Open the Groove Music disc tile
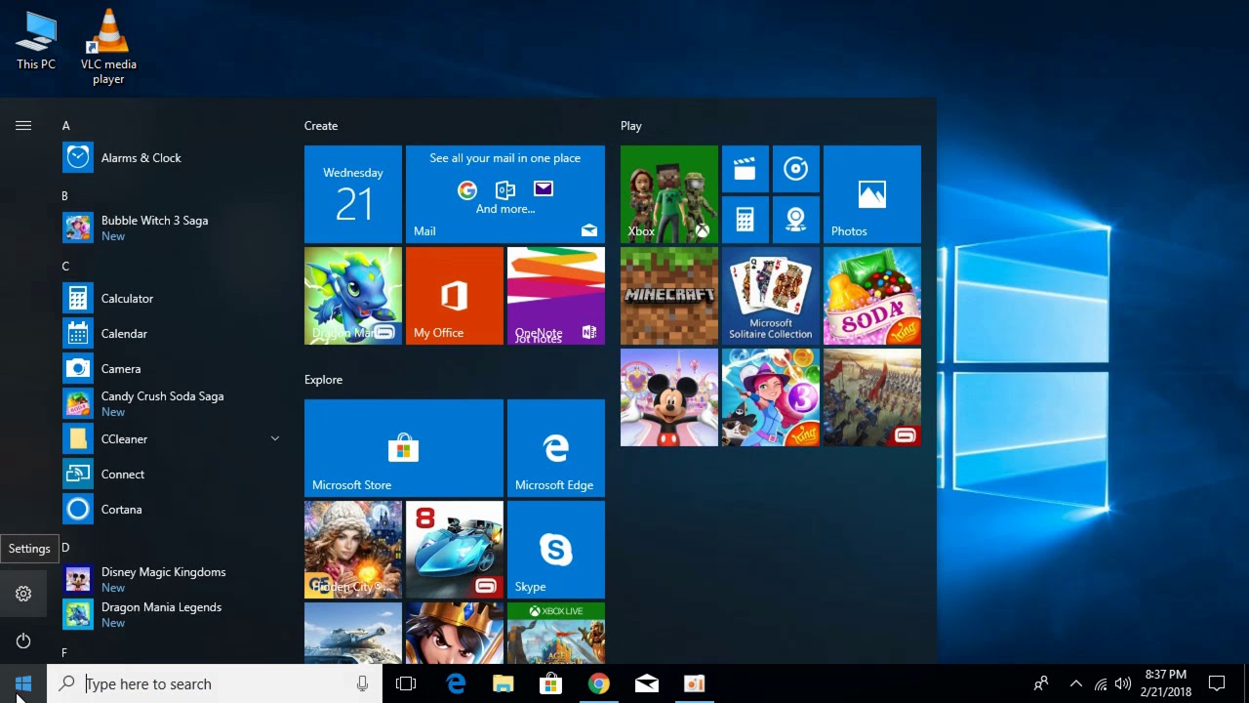Image resolution: width=1249 pixels, height=703 pixels. [796, 169]
